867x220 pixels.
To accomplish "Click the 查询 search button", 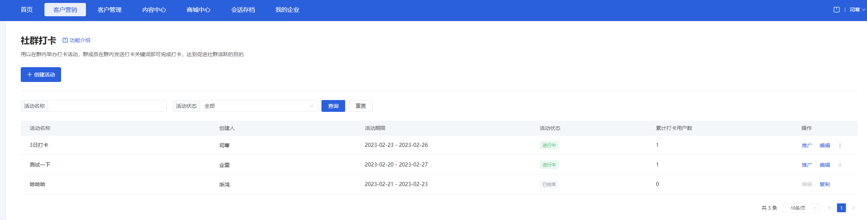I will [x=333, y=106].
